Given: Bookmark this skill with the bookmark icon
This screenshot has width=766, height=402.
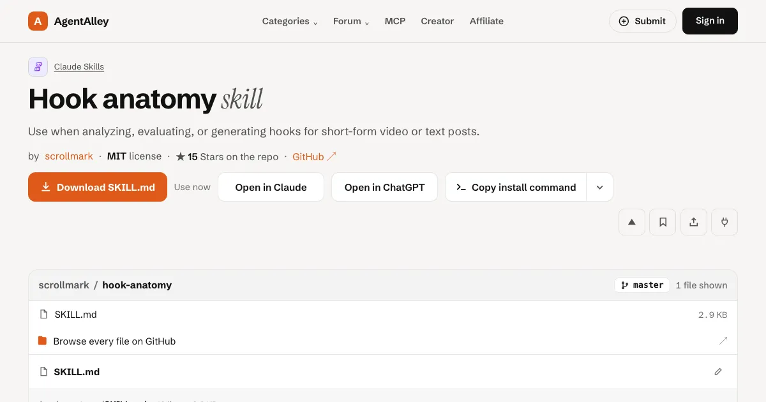Looking at the screenshot, I should click(663, 222).
